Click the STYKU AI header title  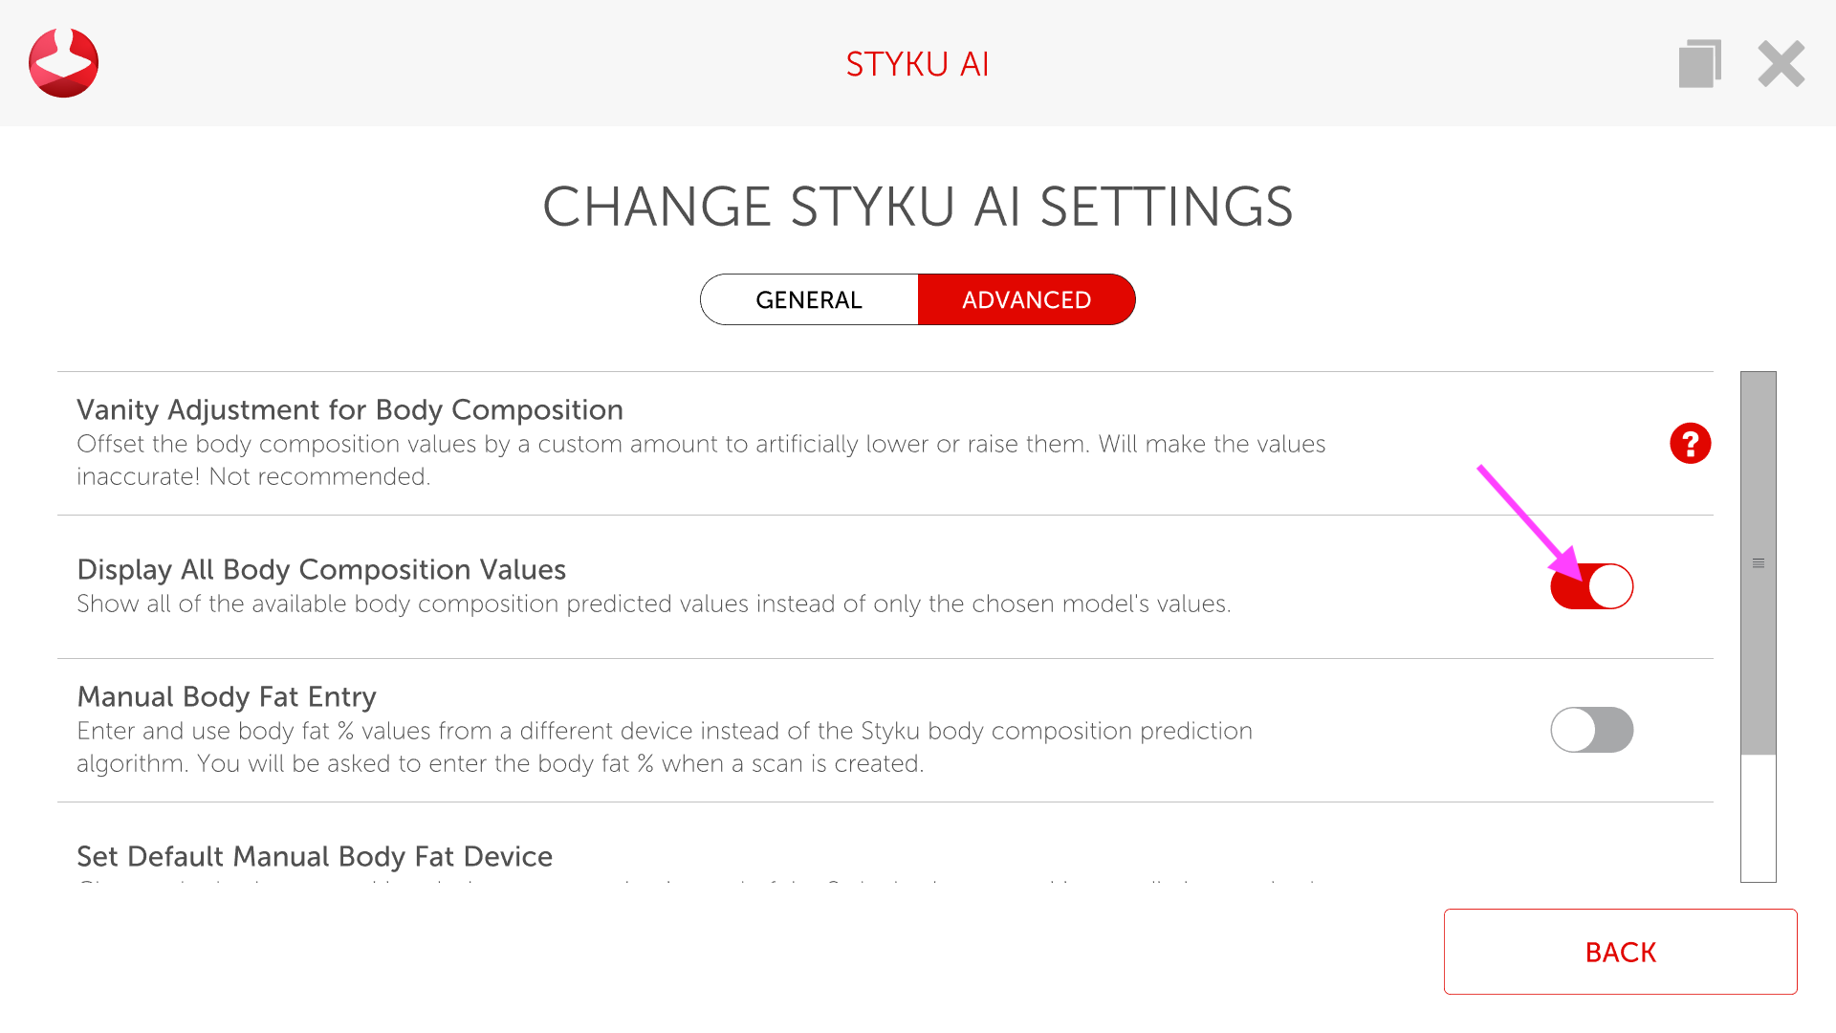coord(917,64)
